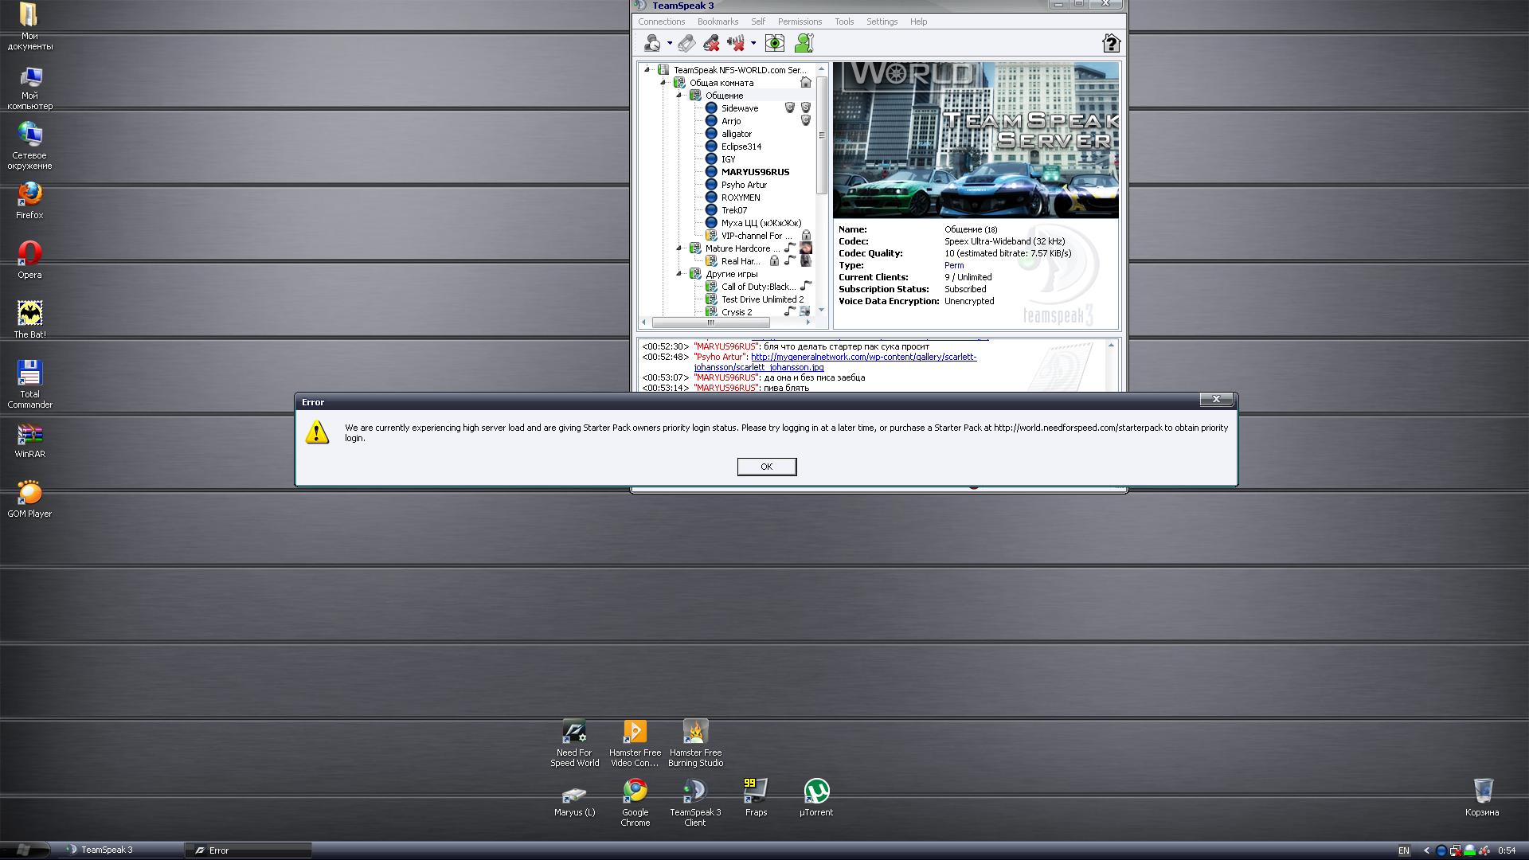Image resolution: width=1529 pixels, height=860 pixels.
Task: Click the subscribe-to-all-channels eye icon
Action: (x=775, y=43)
